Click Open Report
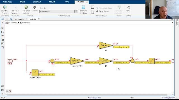 [x=102, y=11]
